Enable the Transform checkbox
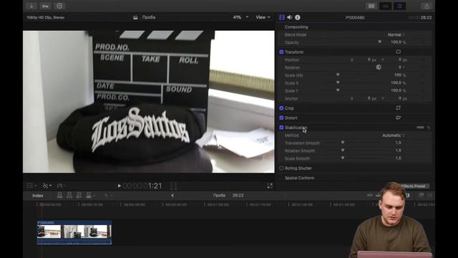 [x=281, y=52]
